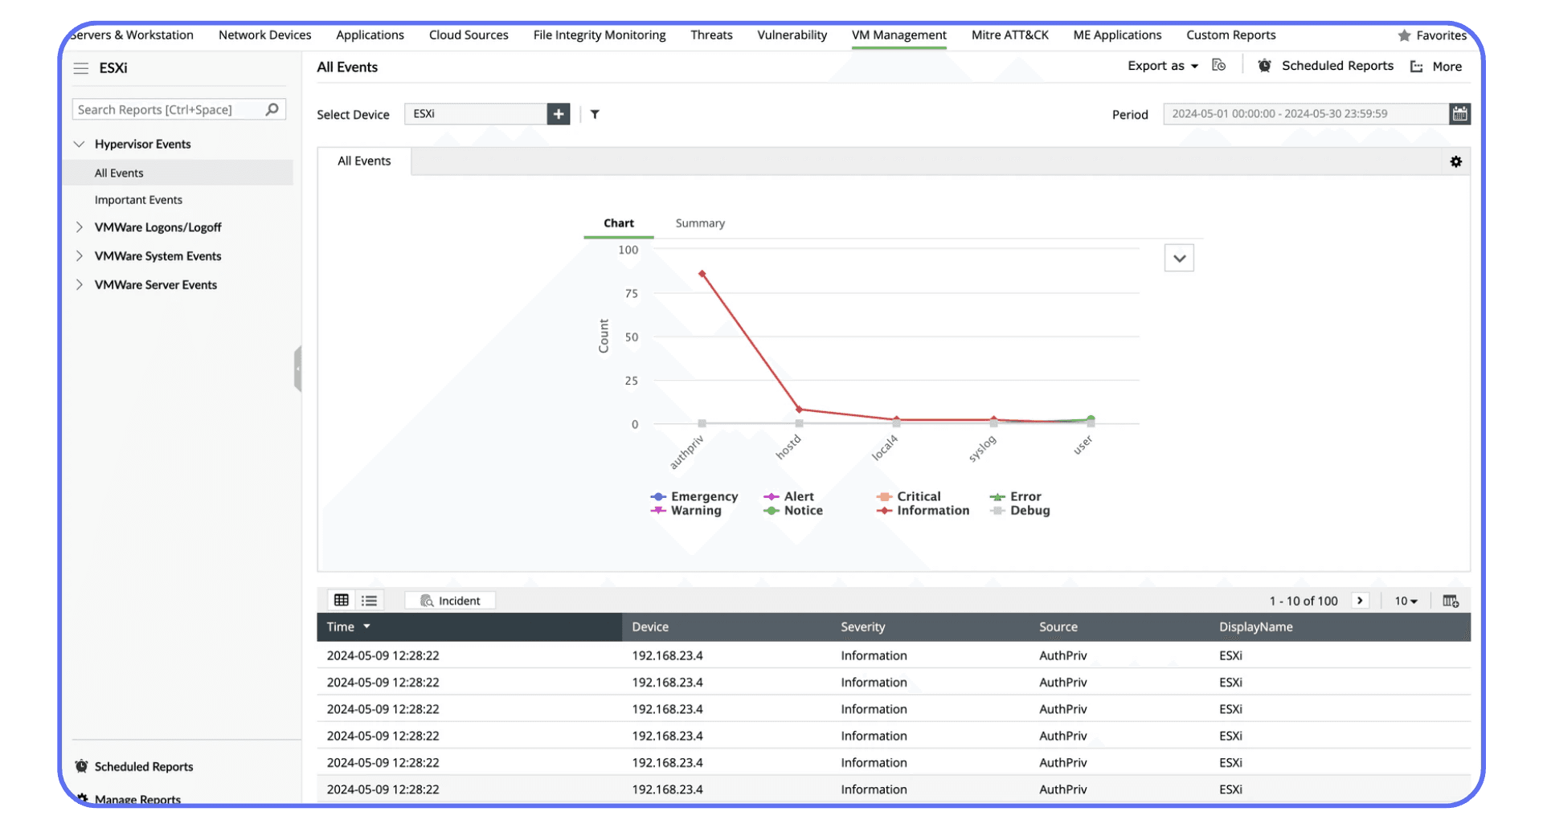1543x828 pixels.
Task: Open chart settings gear icon
Action: 1455,161
